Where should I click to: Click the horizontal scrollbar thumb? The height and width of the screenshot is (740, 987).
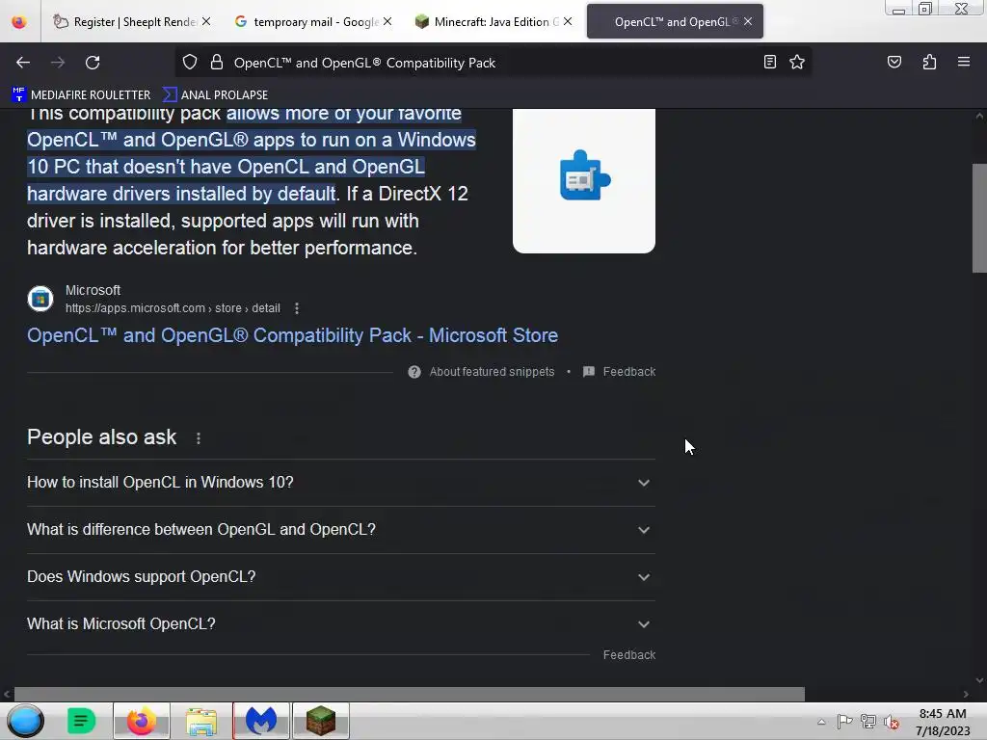(409, 694)
